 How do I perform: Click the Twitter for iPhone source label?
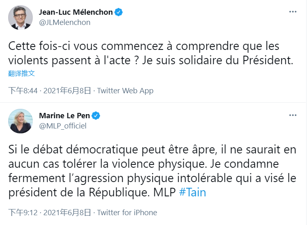pos(127,212)
